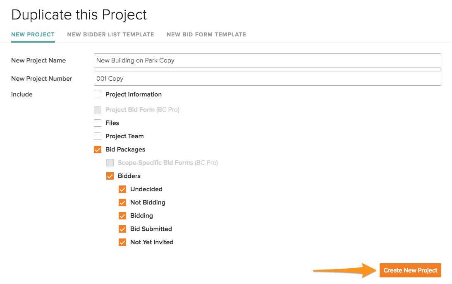Disable the Not Yet Invited checkbox
The width and height of the screenshot is (452, 284).
(122, 242)
